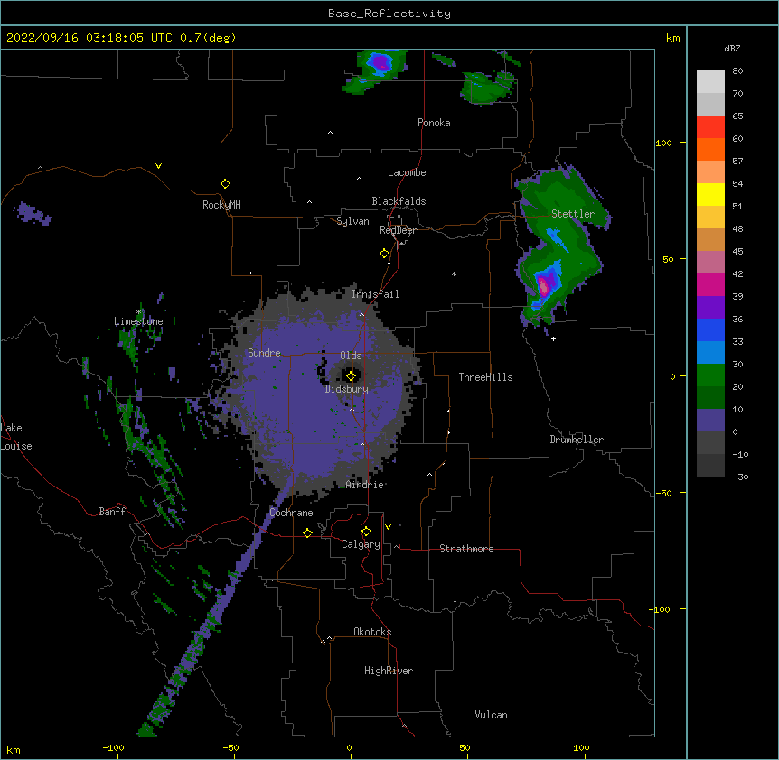Select the legend value -30
779x760 pixels.
[x=740, y=477]
